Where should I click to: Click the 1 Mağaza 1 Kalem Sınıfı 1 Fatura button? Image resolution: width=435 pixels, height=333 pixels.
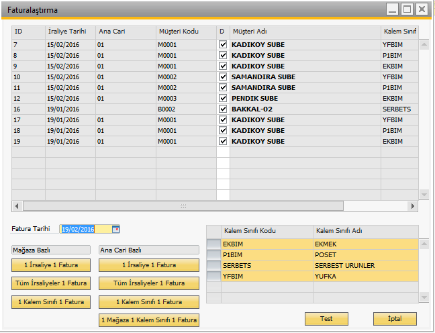(x=149, y=320)
